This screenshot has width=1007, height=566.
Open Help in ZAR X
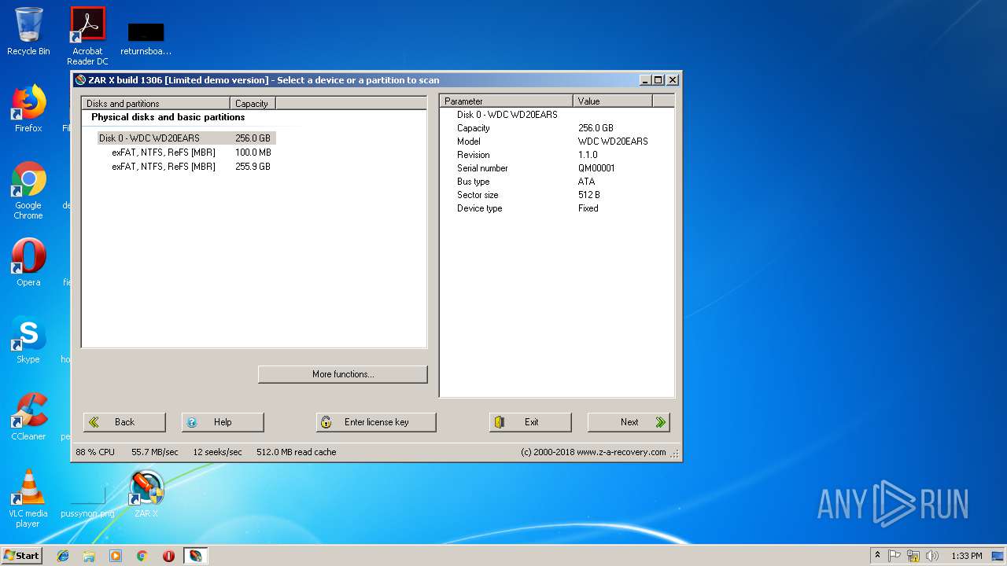point(223,422)
